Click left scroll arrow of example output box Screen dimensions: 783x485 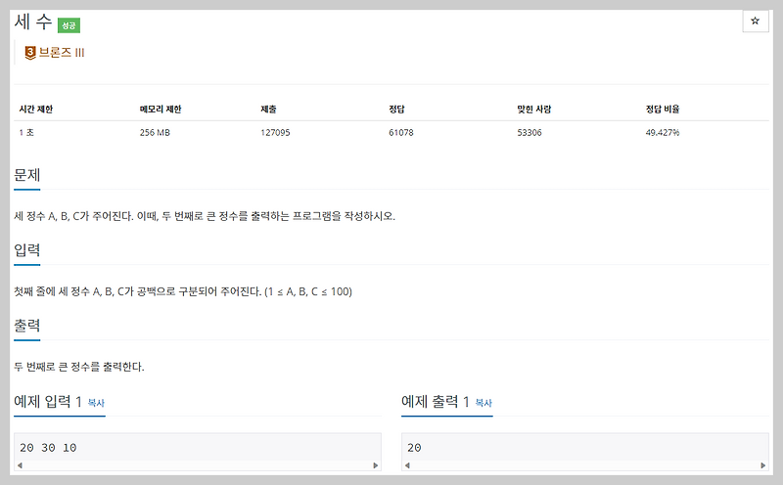[407, 465]
